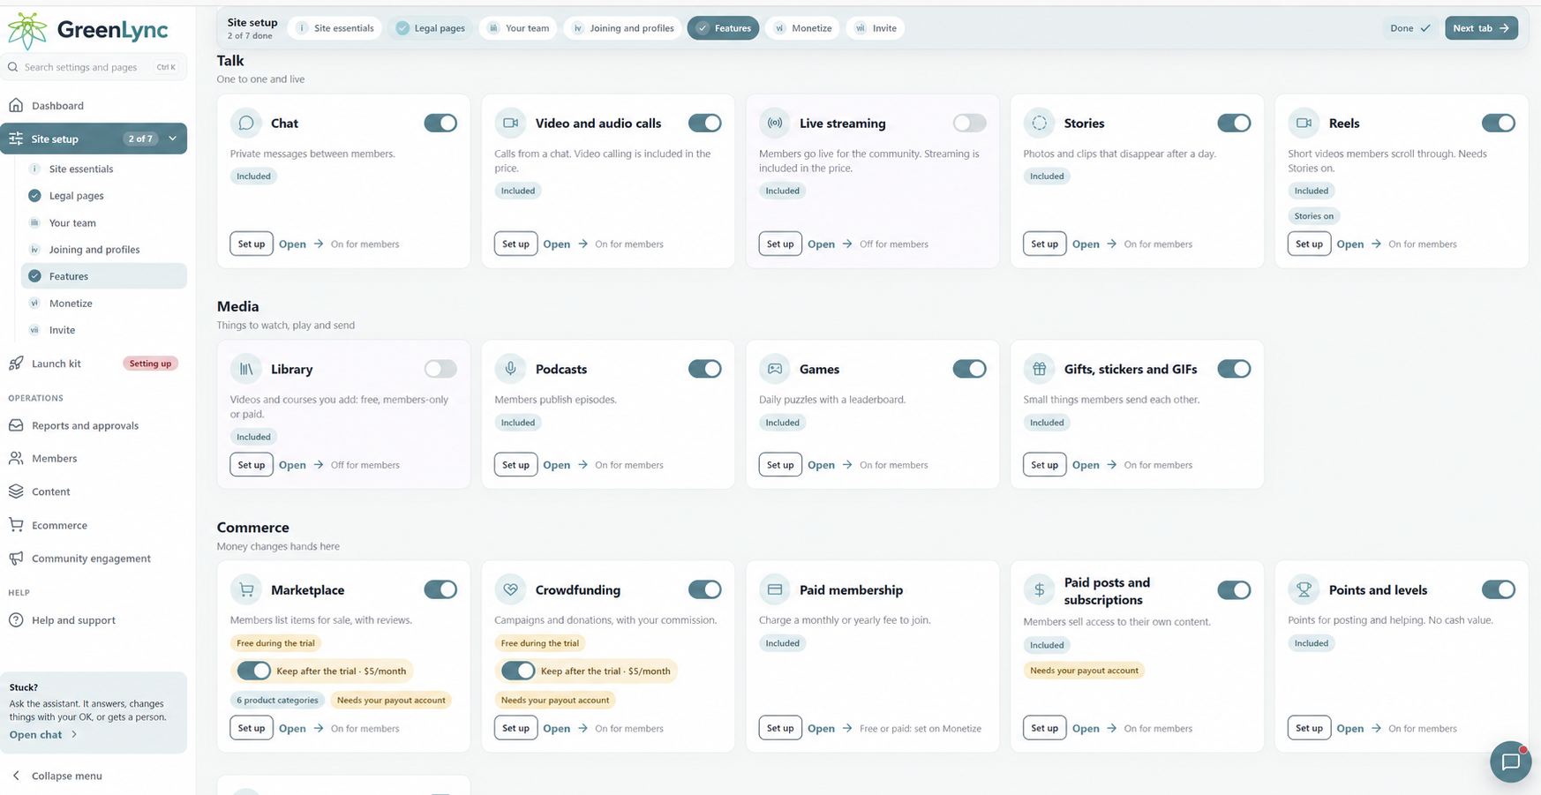Click the Gifts, stickers and GIFs gift icon

1039,369
